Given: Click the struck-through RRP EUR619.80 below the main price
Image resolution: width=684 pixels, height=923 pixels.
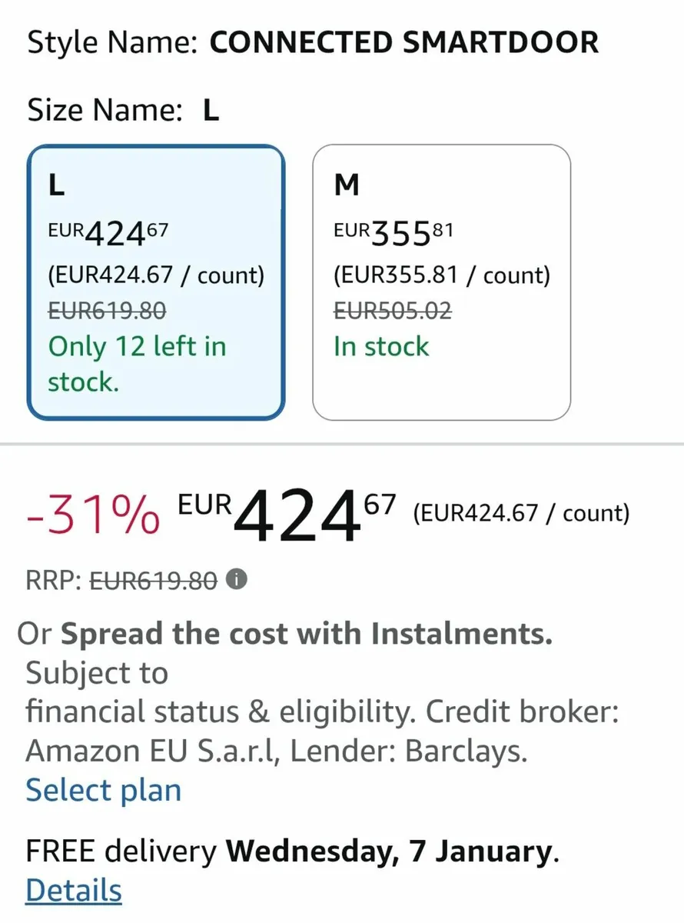Looking at the screenshot, I should [x=154, y=581].
